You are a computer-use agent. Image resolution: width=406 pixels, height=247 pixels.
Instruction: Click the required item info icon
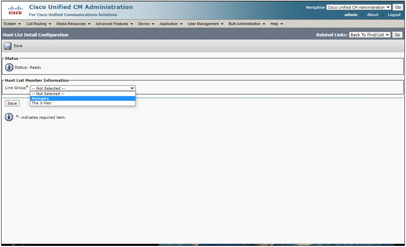pos(9,117)
